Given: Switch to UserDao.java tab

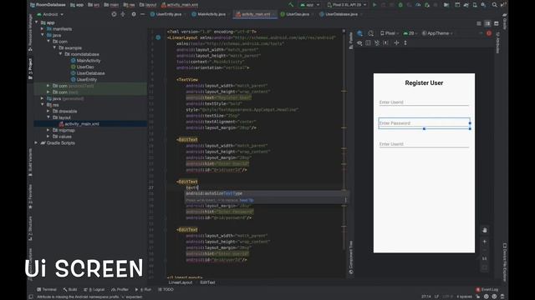Looking at the screenshot, I should coord(296,14).
